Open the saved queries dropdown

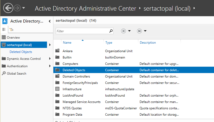click(142, 31)
